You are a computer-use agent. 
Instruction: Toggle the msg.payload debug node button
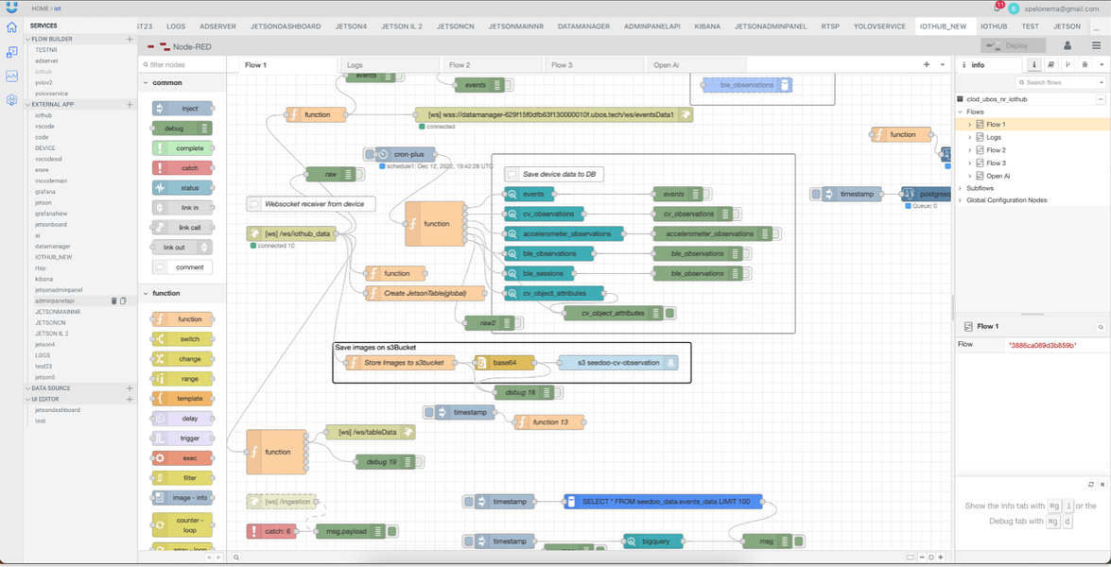(391, 531)
